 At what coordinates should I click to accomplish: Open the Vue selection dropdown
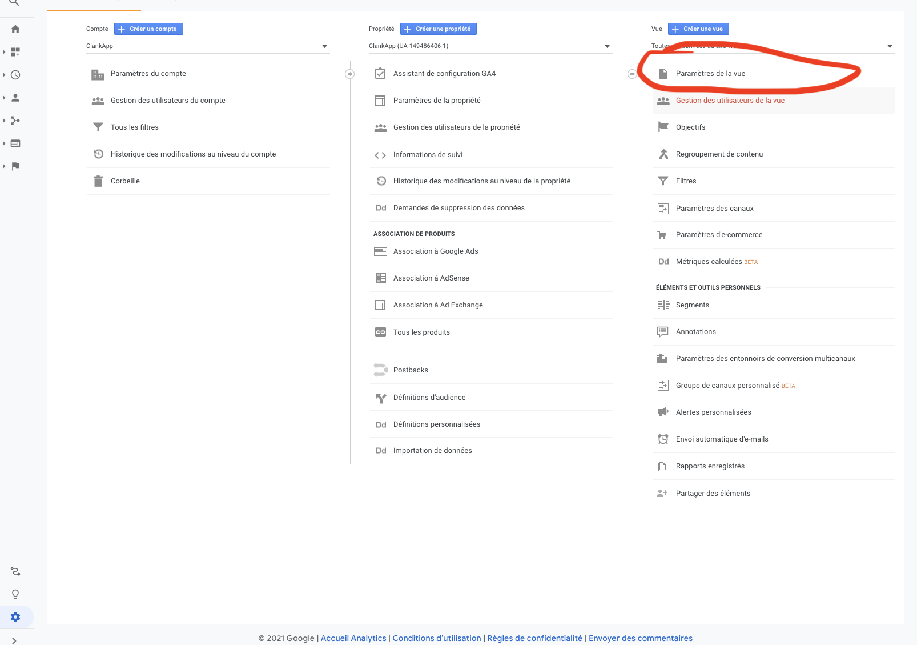pyautogui.click(x=772, y=46)
